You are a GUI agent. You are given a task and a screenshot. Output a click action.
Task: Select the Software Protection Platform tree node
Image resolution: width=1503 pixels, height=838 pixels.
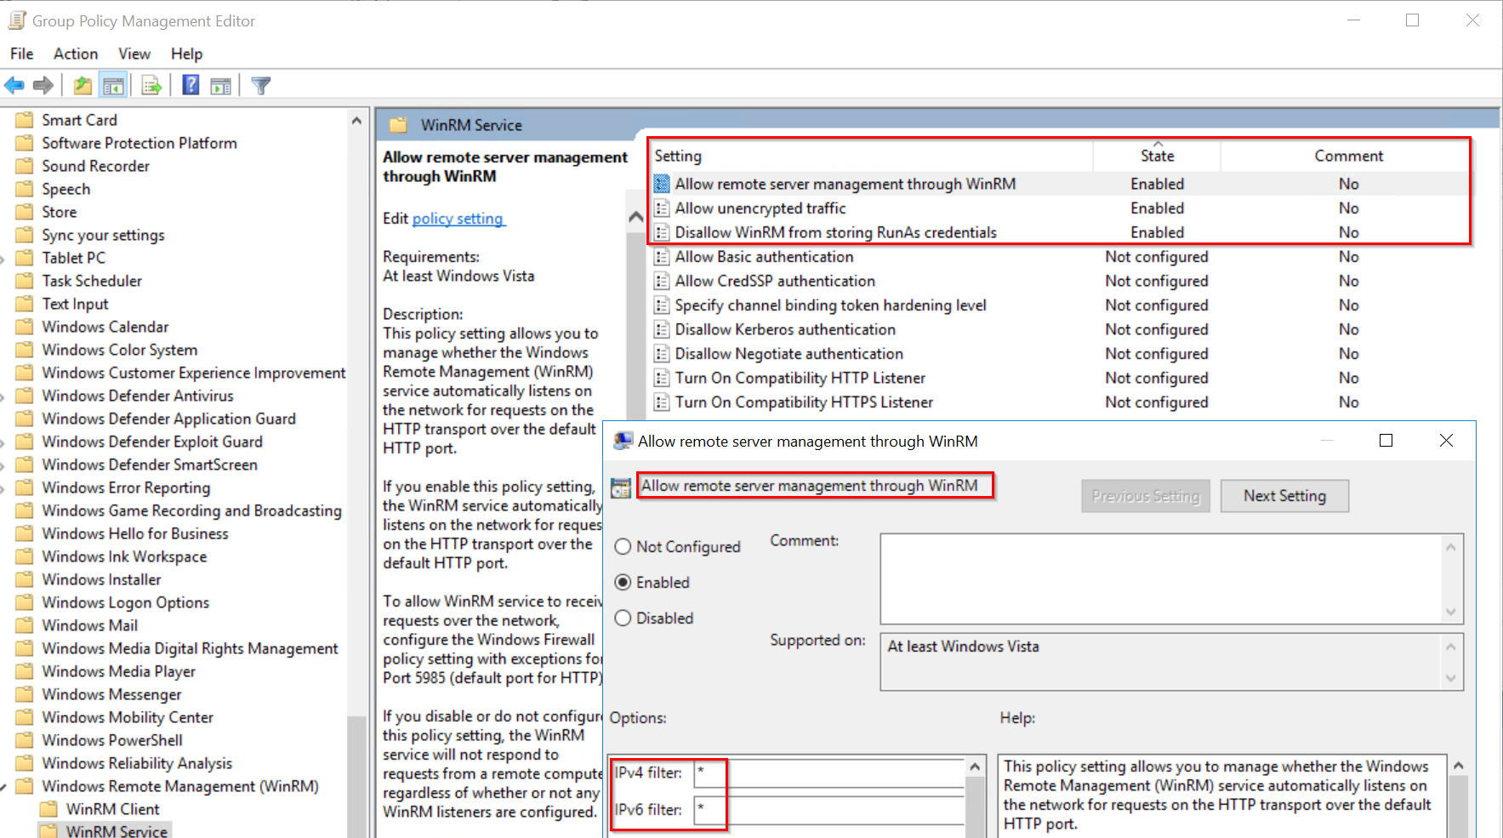139,143
